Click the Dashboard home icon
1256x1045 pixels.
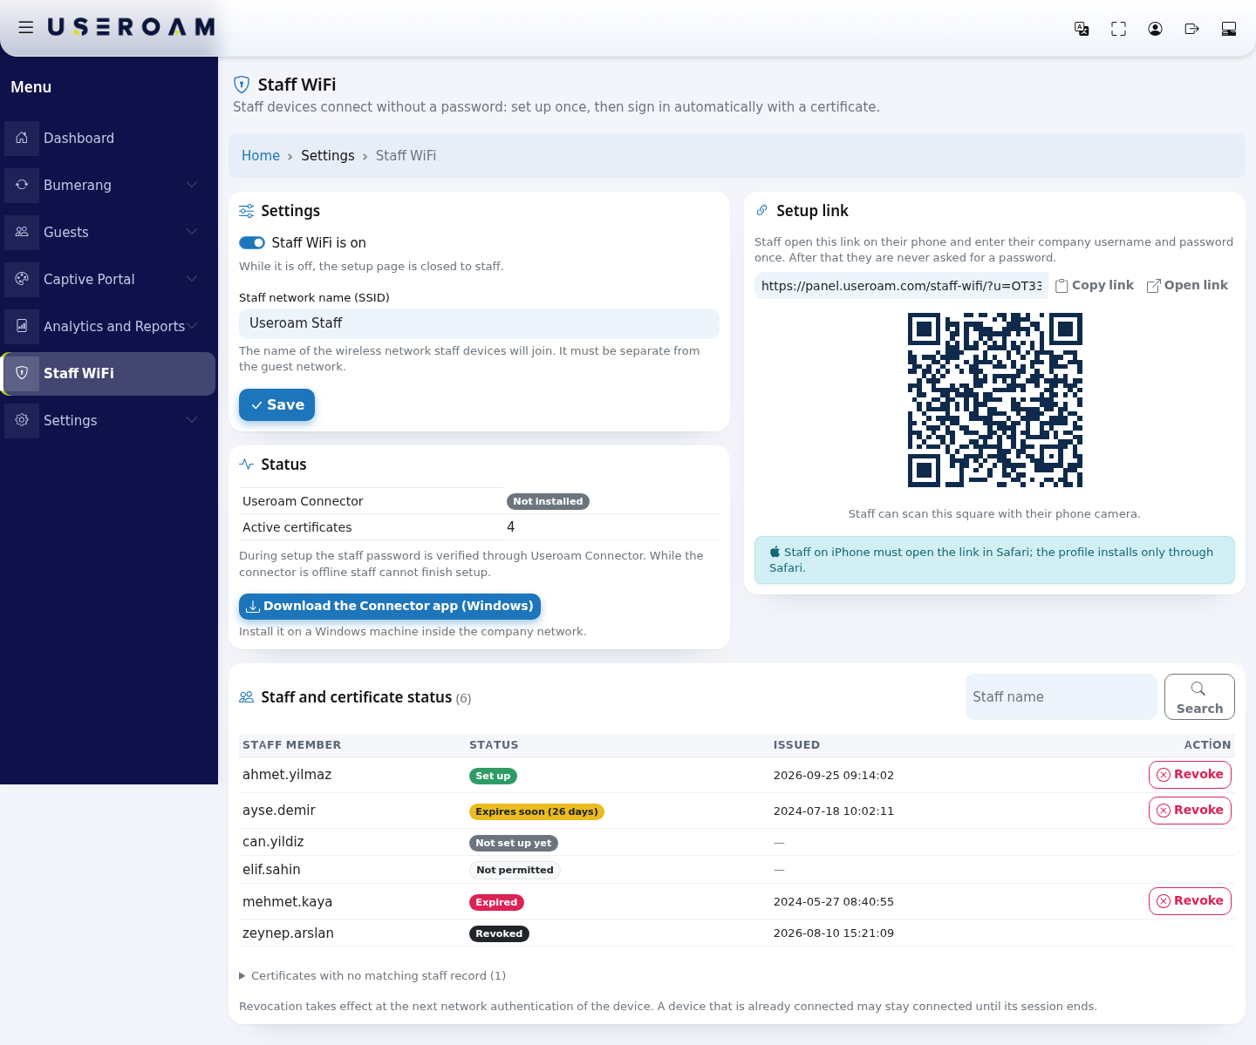22,138
